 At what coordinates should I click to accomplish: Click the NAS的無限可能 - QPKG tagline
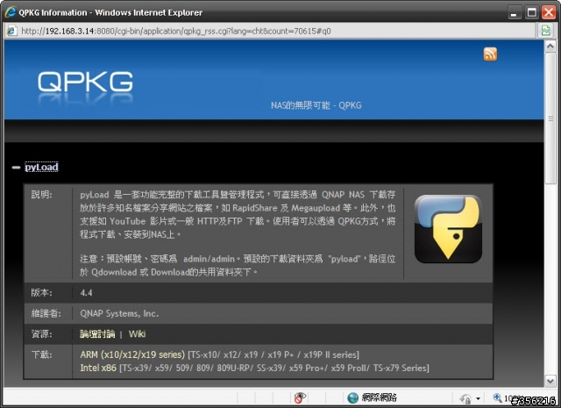[x=316, y=105]
